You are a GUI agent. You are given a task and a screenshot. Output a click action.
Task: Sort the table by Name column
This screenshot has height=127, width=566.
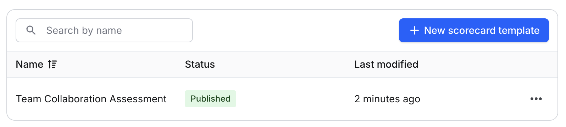(37, 64)
